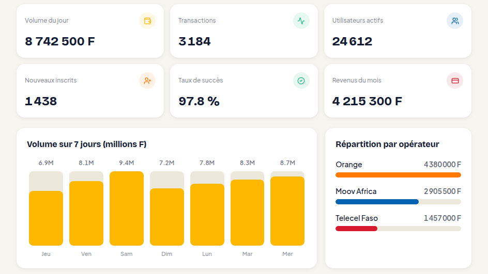Select the 1 438 new signups value

(x=41, y=101)
